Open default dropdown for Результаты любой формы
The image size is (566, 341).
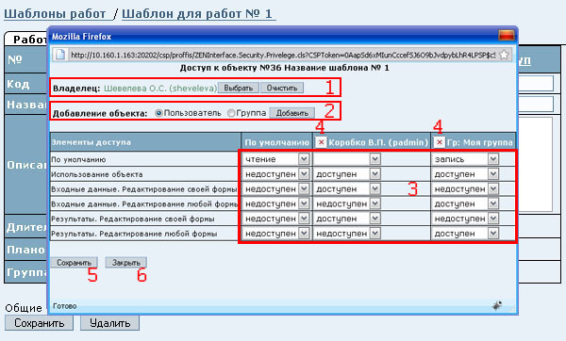pos(276,234)
